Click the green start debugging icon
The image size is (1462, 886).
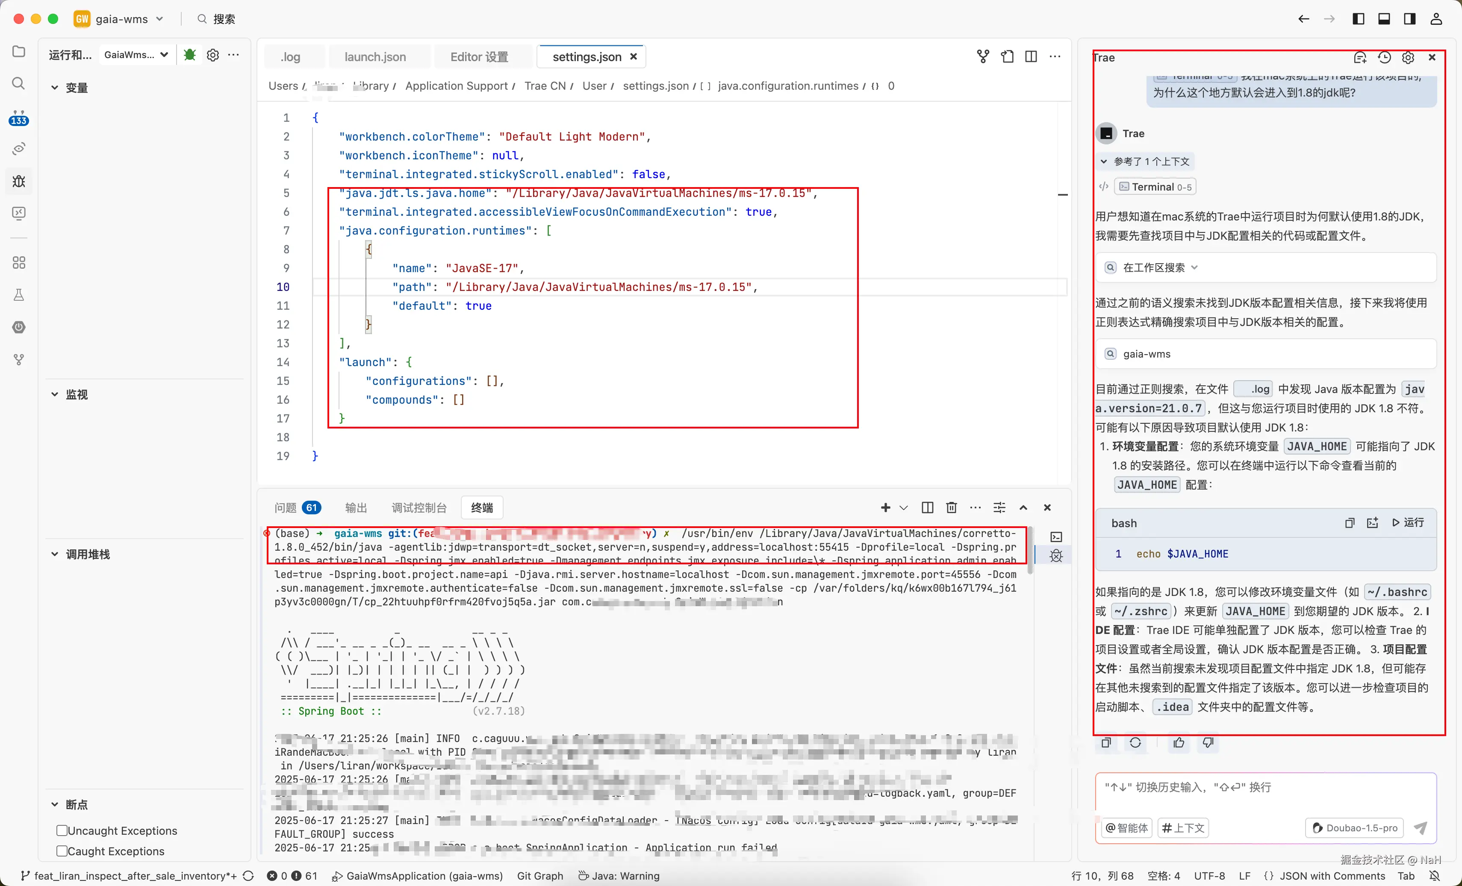click(x=190, y=55)
